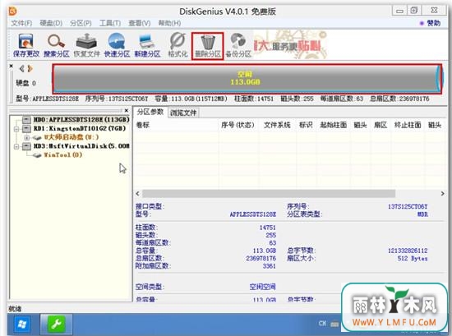Viewport: 452px width, 336px height.
Task: Click the CH language indicator in tray
Action: (x=322, y=324)
